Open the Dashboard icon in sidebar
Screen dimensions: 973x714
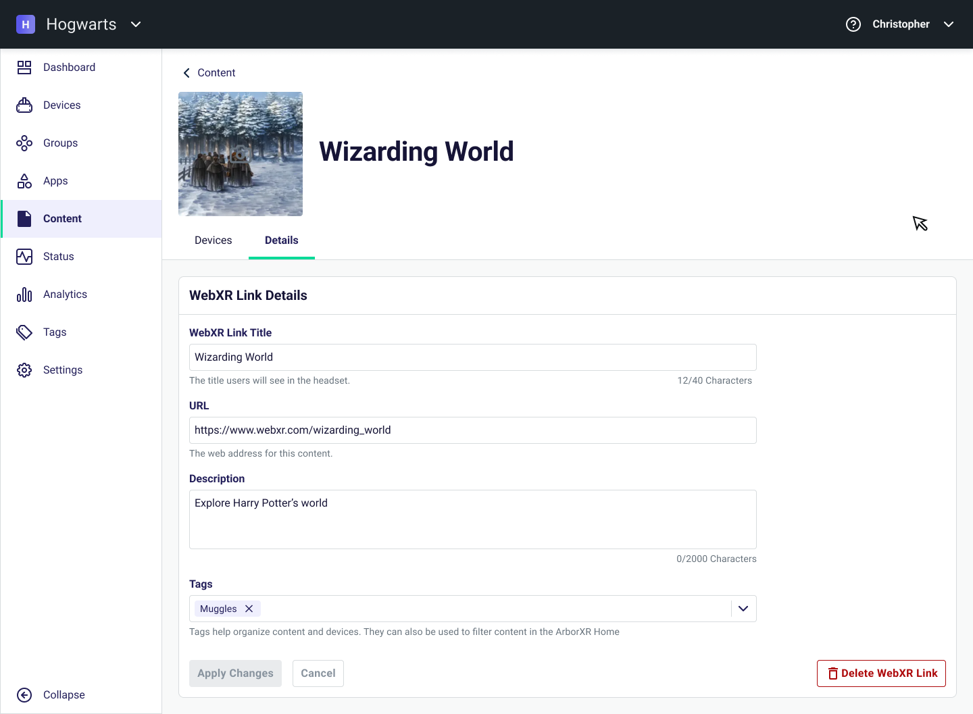coord(24,68)
